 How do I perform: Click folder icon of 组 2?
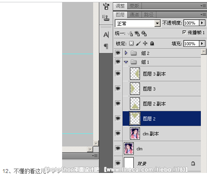(133, 53)
